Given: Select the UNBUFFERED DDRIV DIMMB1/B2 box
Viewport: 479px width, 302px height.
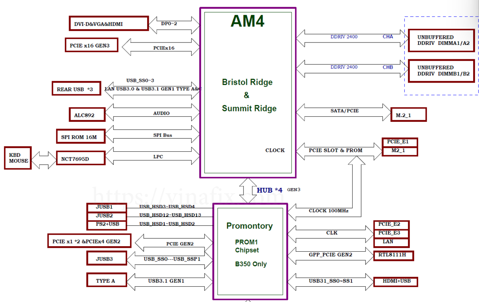Looking at the screenshot, I should (441, 70).
